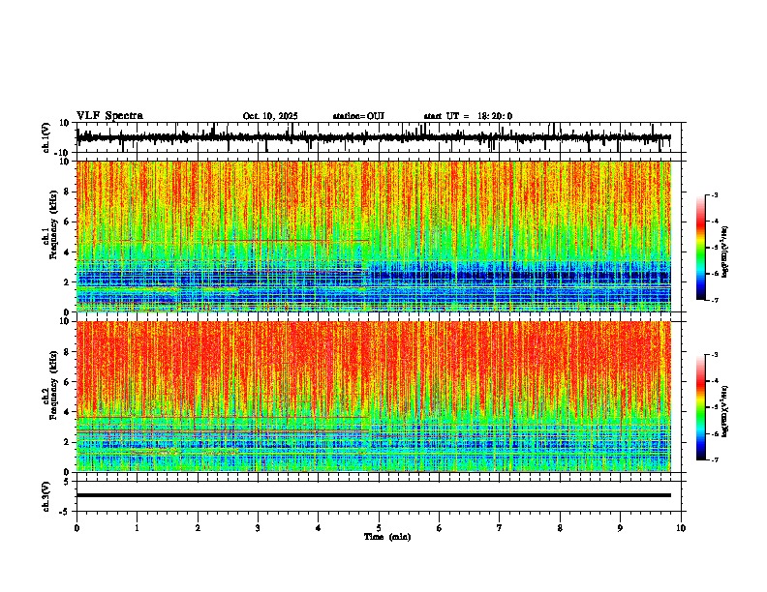Screen dimensions: 767x592
Task: Click the "VLF Spectra" plot title
Action: [109, 116]
